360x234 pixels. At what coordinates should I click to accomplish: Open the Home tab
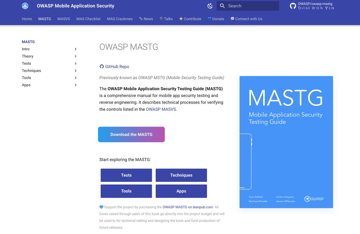[x=27, y=19]
